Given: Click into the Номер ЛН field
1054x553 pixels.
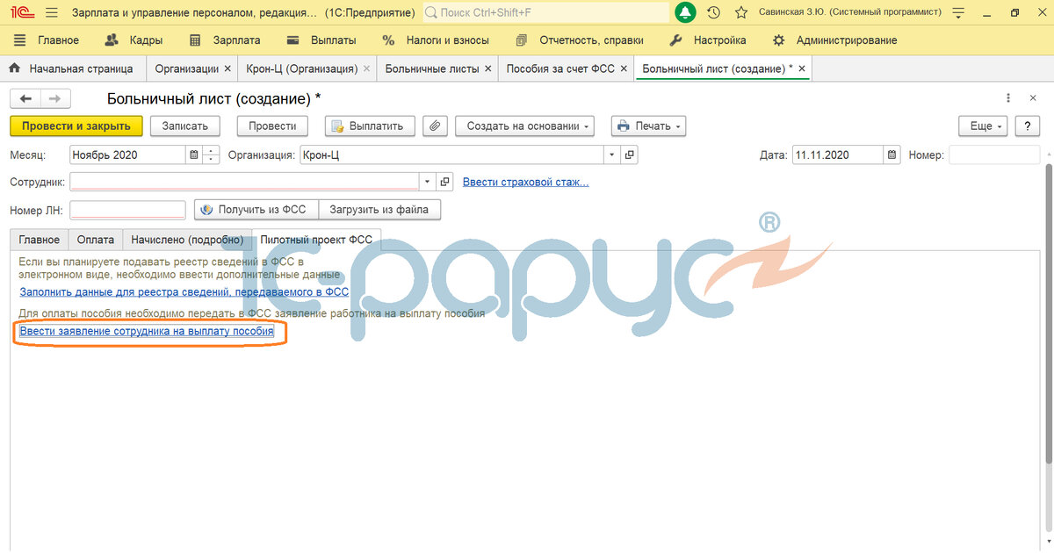Looking at the screenshot, I should pyautogui.click(x=127, y=210).
